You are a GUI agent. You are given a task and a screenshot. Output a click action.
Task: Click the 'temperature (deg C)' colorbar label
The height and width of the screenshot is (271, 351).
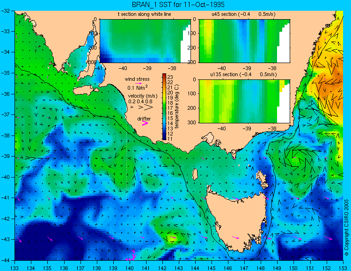(x=177, y=107)
